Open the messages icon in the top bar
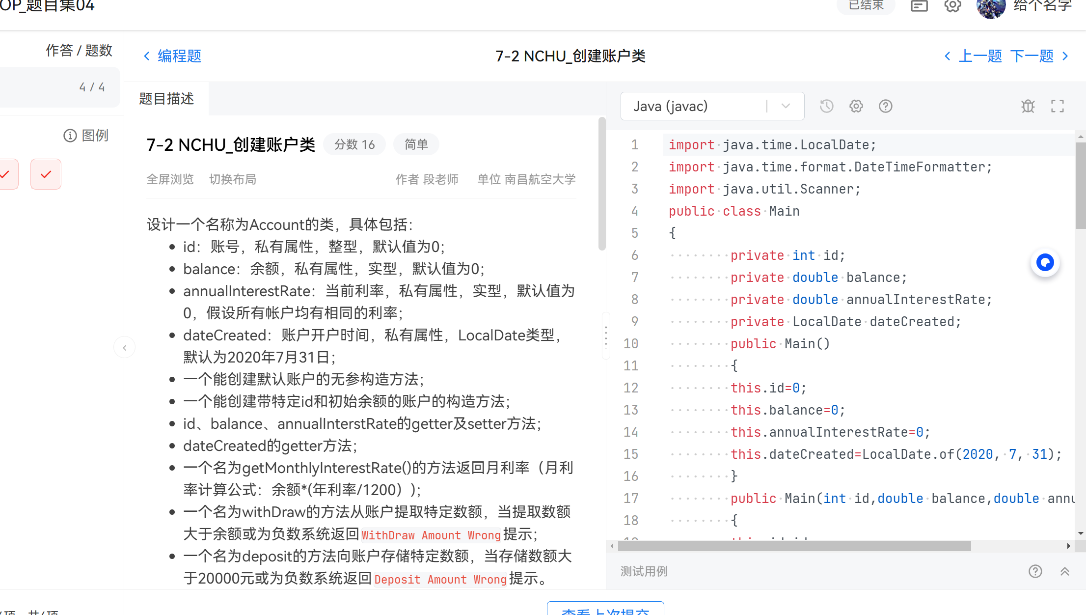 pyautogui.click(x=919, y=6)
